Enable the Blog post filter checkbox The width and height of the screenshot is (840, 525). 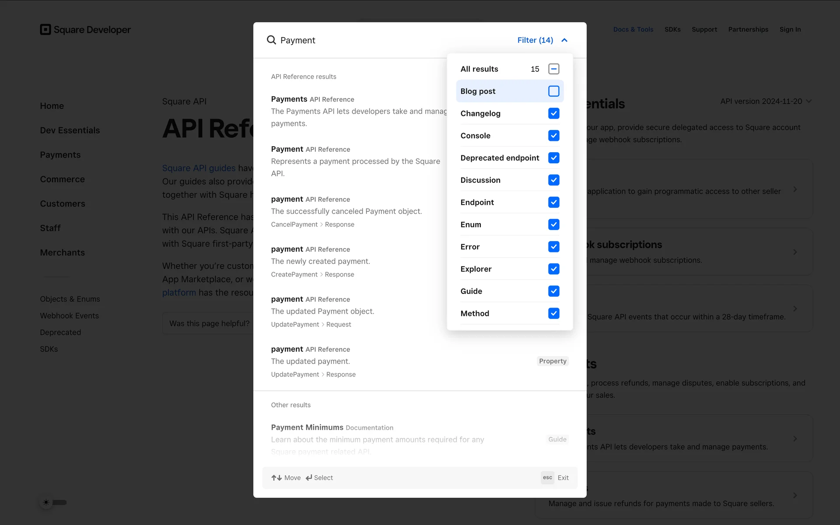553,91
